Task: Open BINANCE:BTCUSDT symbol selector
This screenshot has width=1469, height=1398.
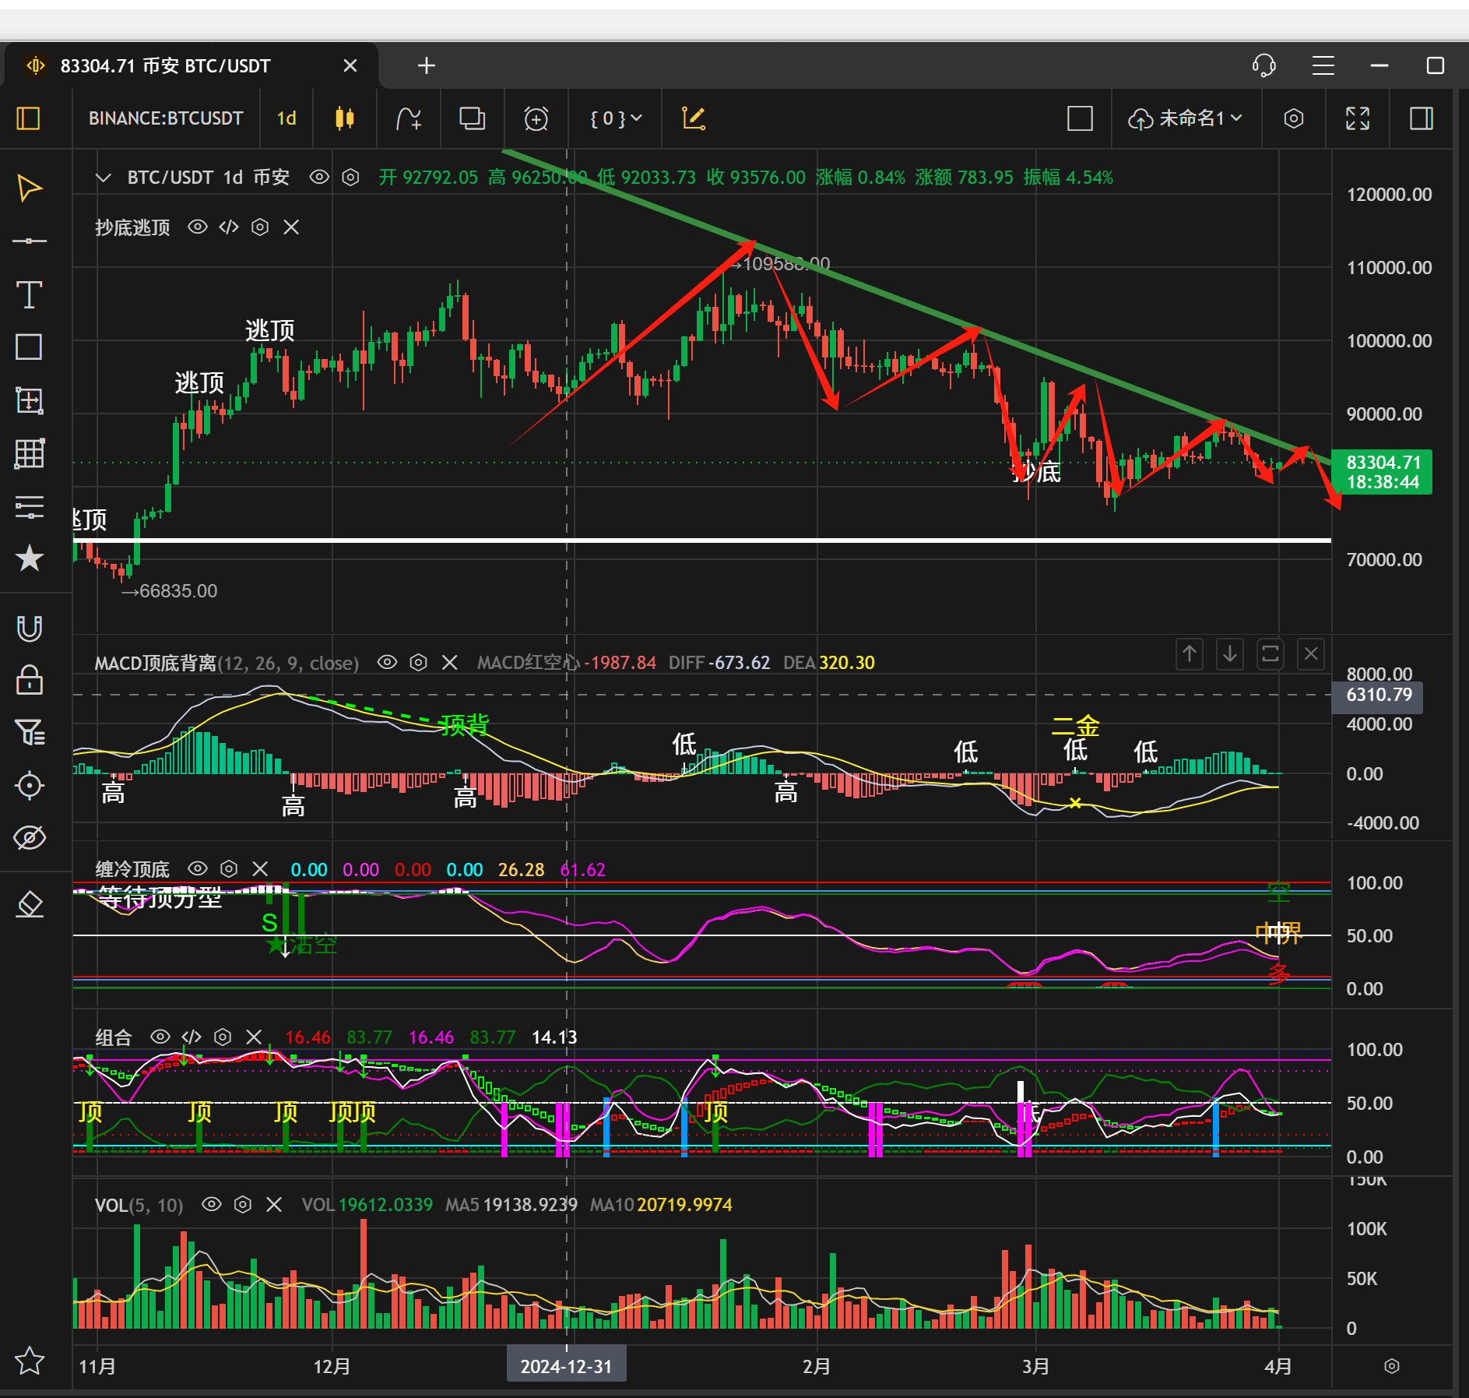Action: click(x=166, y=118)
